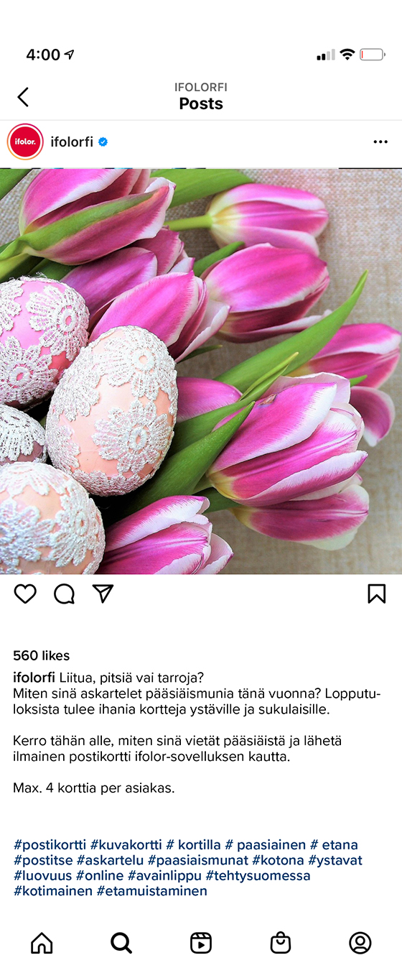Tap the tulips and Easter eggs photo

point(201,371)
